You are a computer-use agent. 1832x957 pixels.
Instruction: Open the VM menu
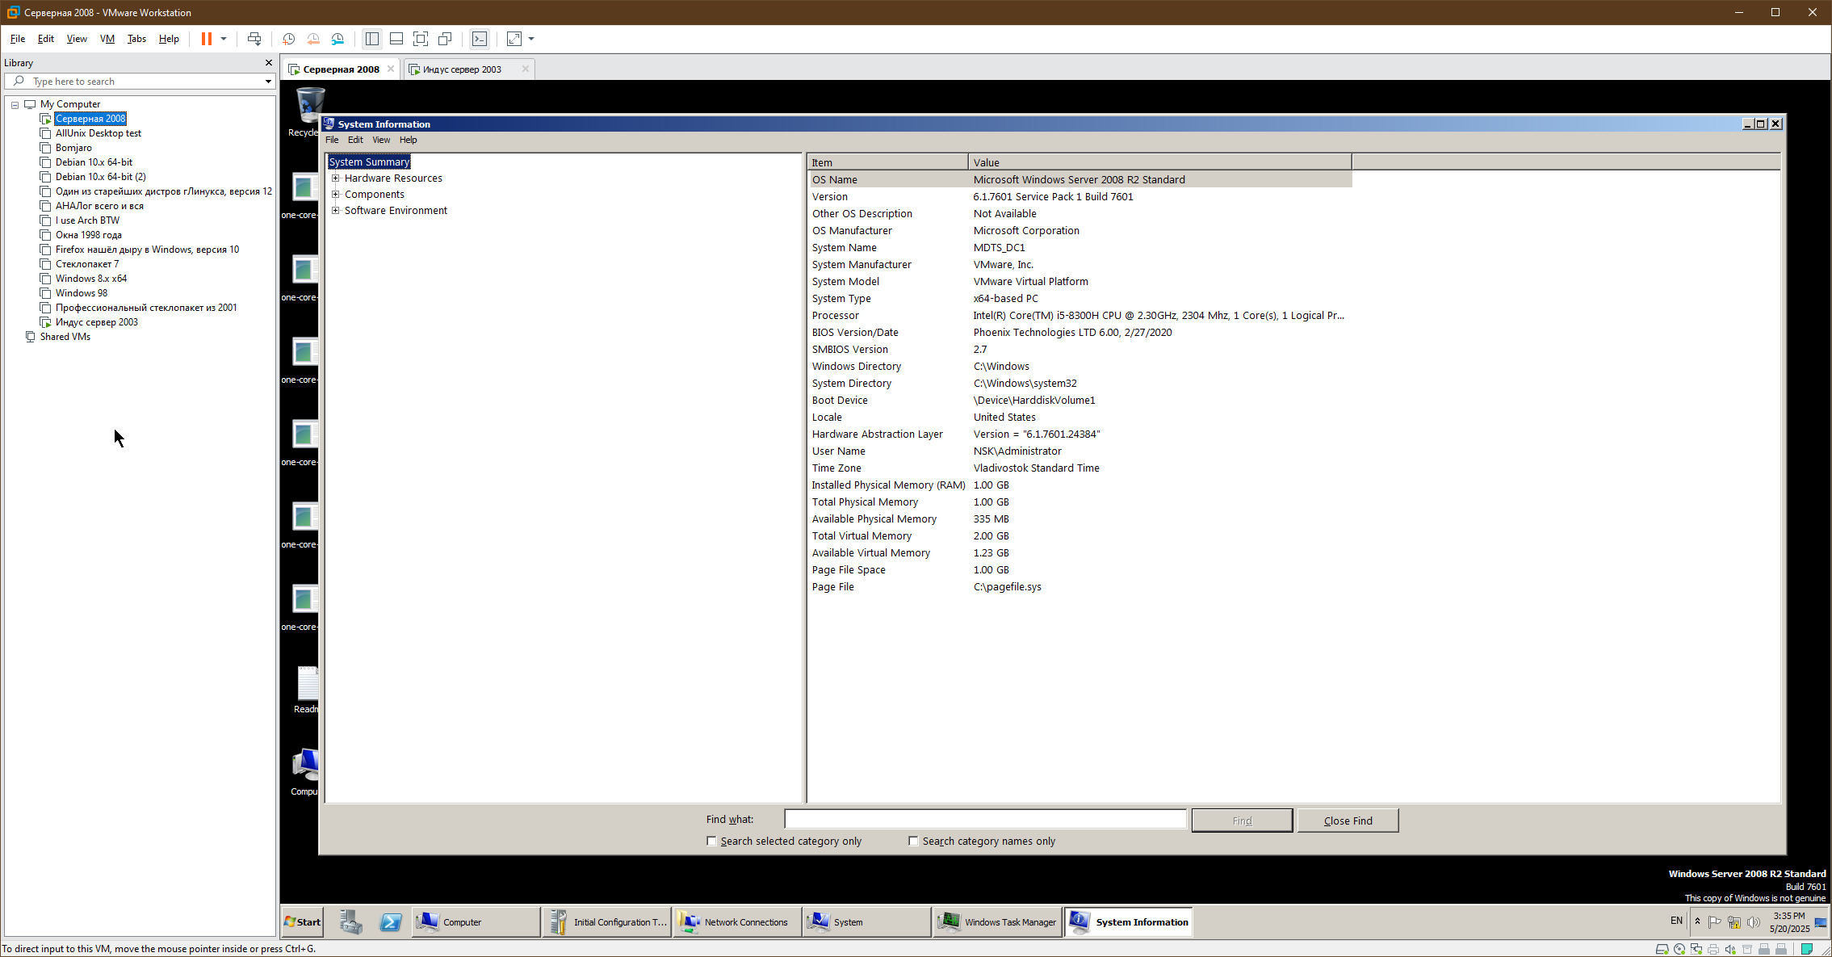[107, 39]
